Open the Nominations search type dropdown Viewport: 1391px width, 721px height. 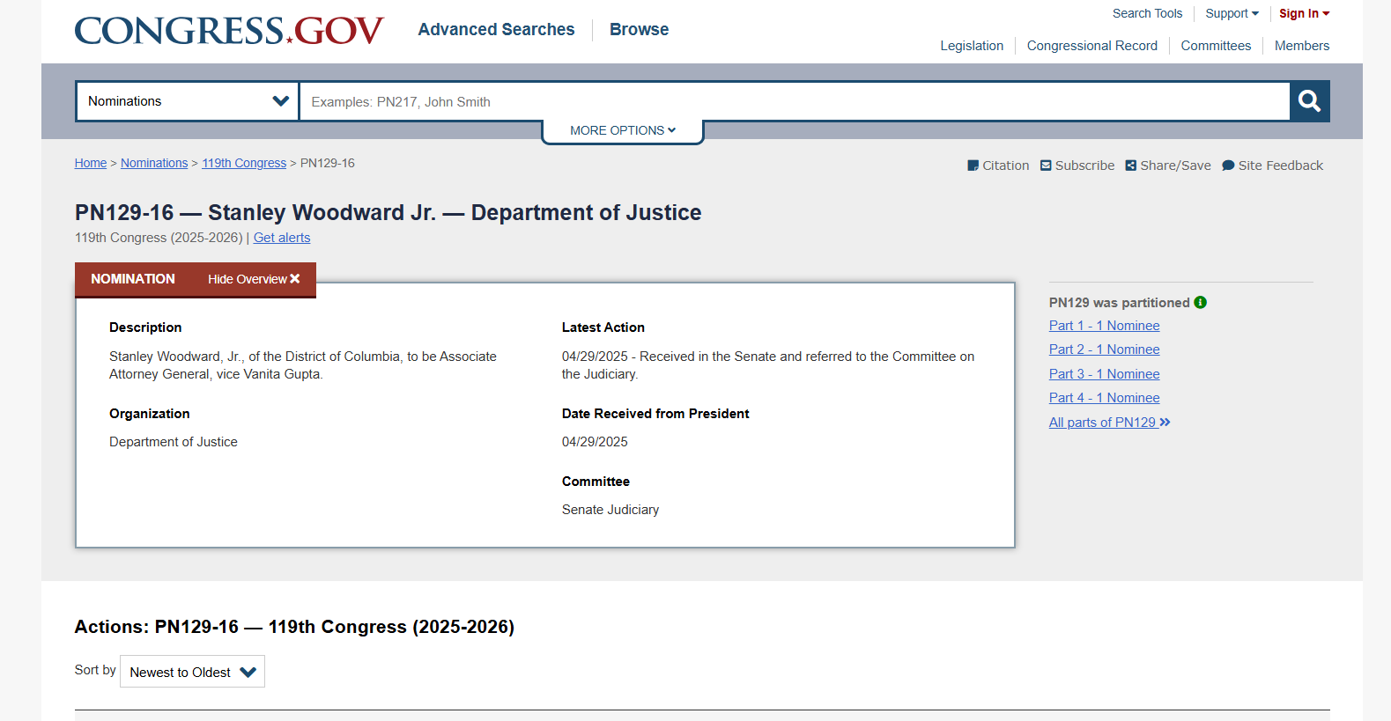pyautogui.click(x=188, y=101)
